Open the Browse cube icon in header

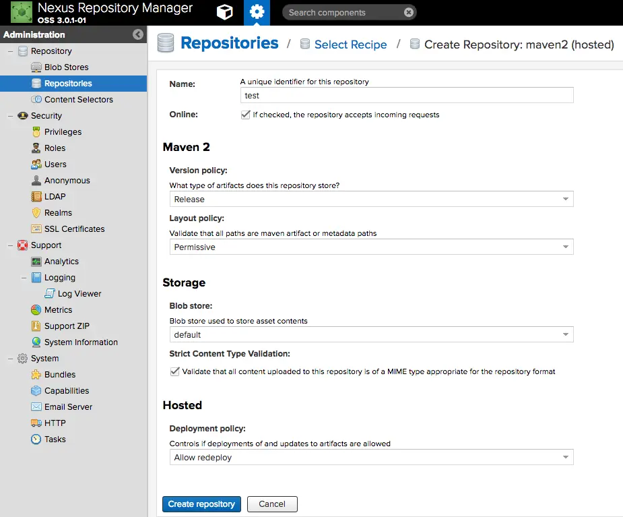coord(224,12)
